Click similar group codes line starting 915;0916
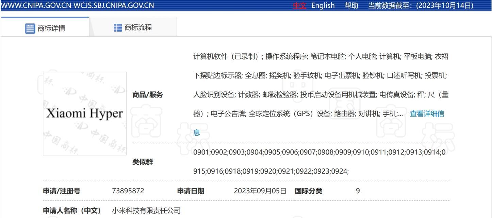Image resolution: width=492 pixels, height=218 pixels. pyautogui.click(x=271, y=171)
